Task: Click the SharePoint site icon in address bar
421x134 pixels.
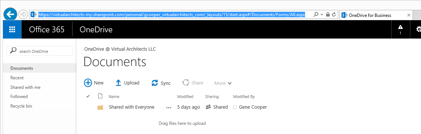Action: click(x=33, y=14)
